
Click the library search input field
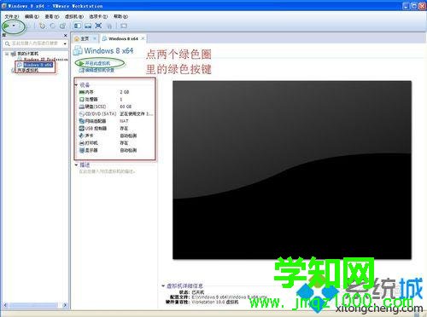click(x=35, y=43)
